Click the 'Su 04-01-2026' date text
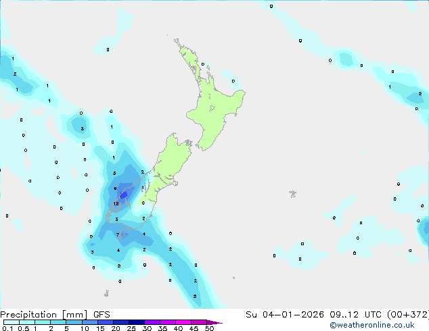Screen dimensions: 429x331 click(285, 315)
